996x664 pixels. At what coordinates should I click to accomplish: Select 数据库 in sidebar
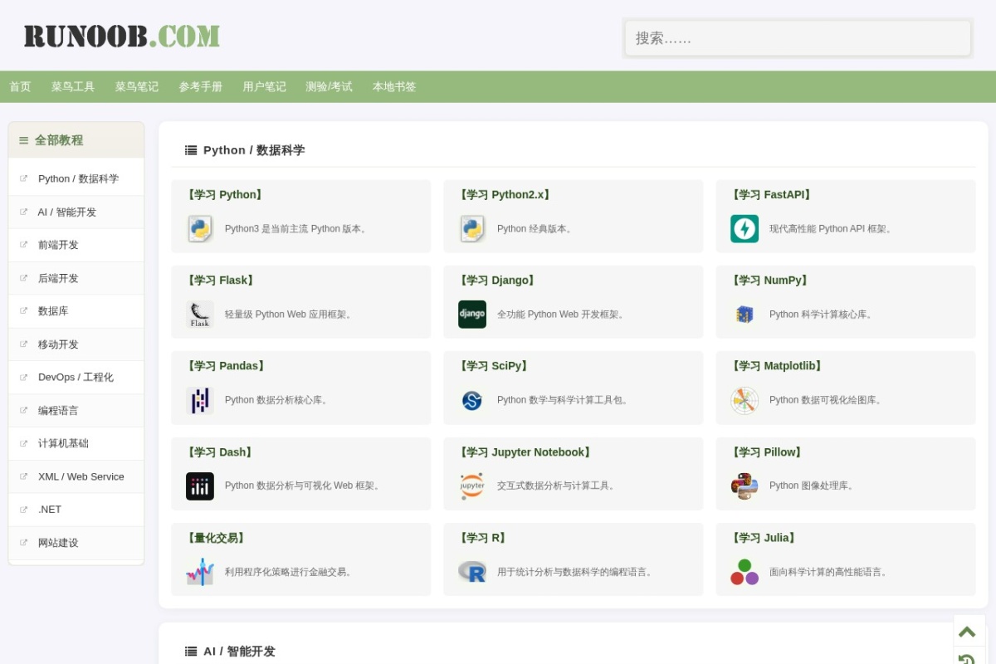tap(76, 310)
